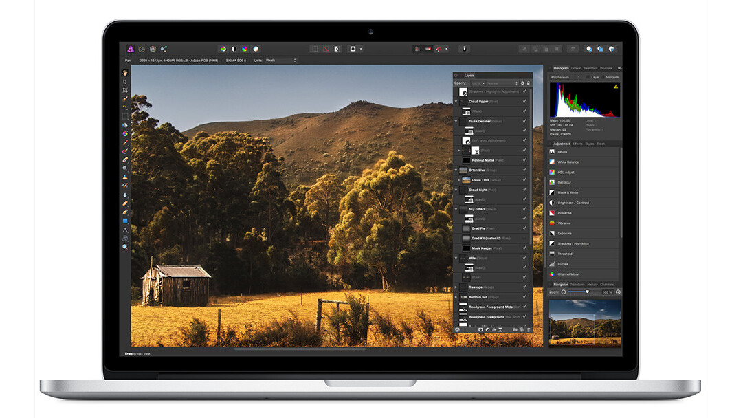Image resolution: width=743 pixels, height=418 pixels.
Task: Click the layer effects fx icon
Action: pos(494,329)
